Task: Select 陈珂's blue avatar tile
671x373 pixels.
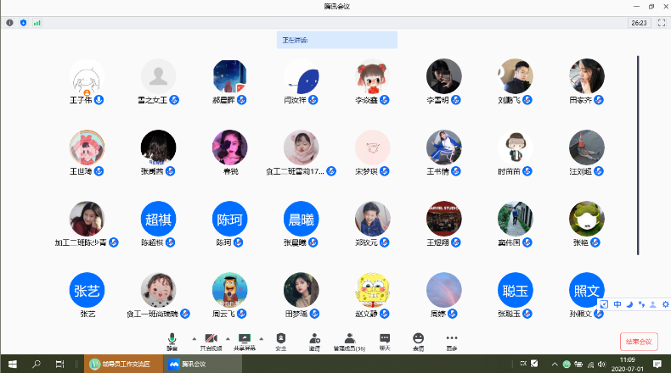Action: (x=229, y=220)
